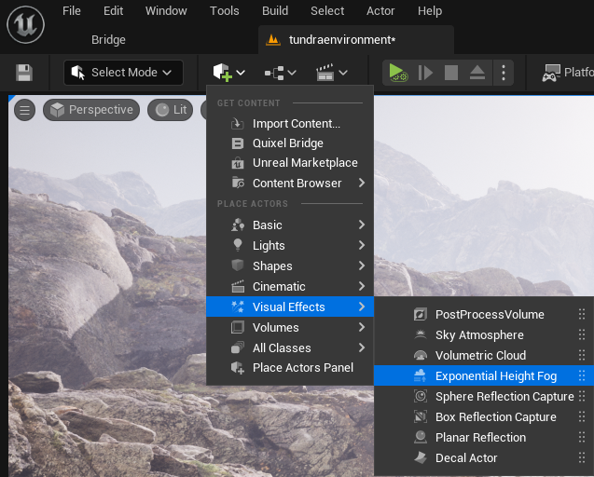Open the Blueprints toolbar dropdown
This screenshot has height=477, width=594.
point(280,73)
